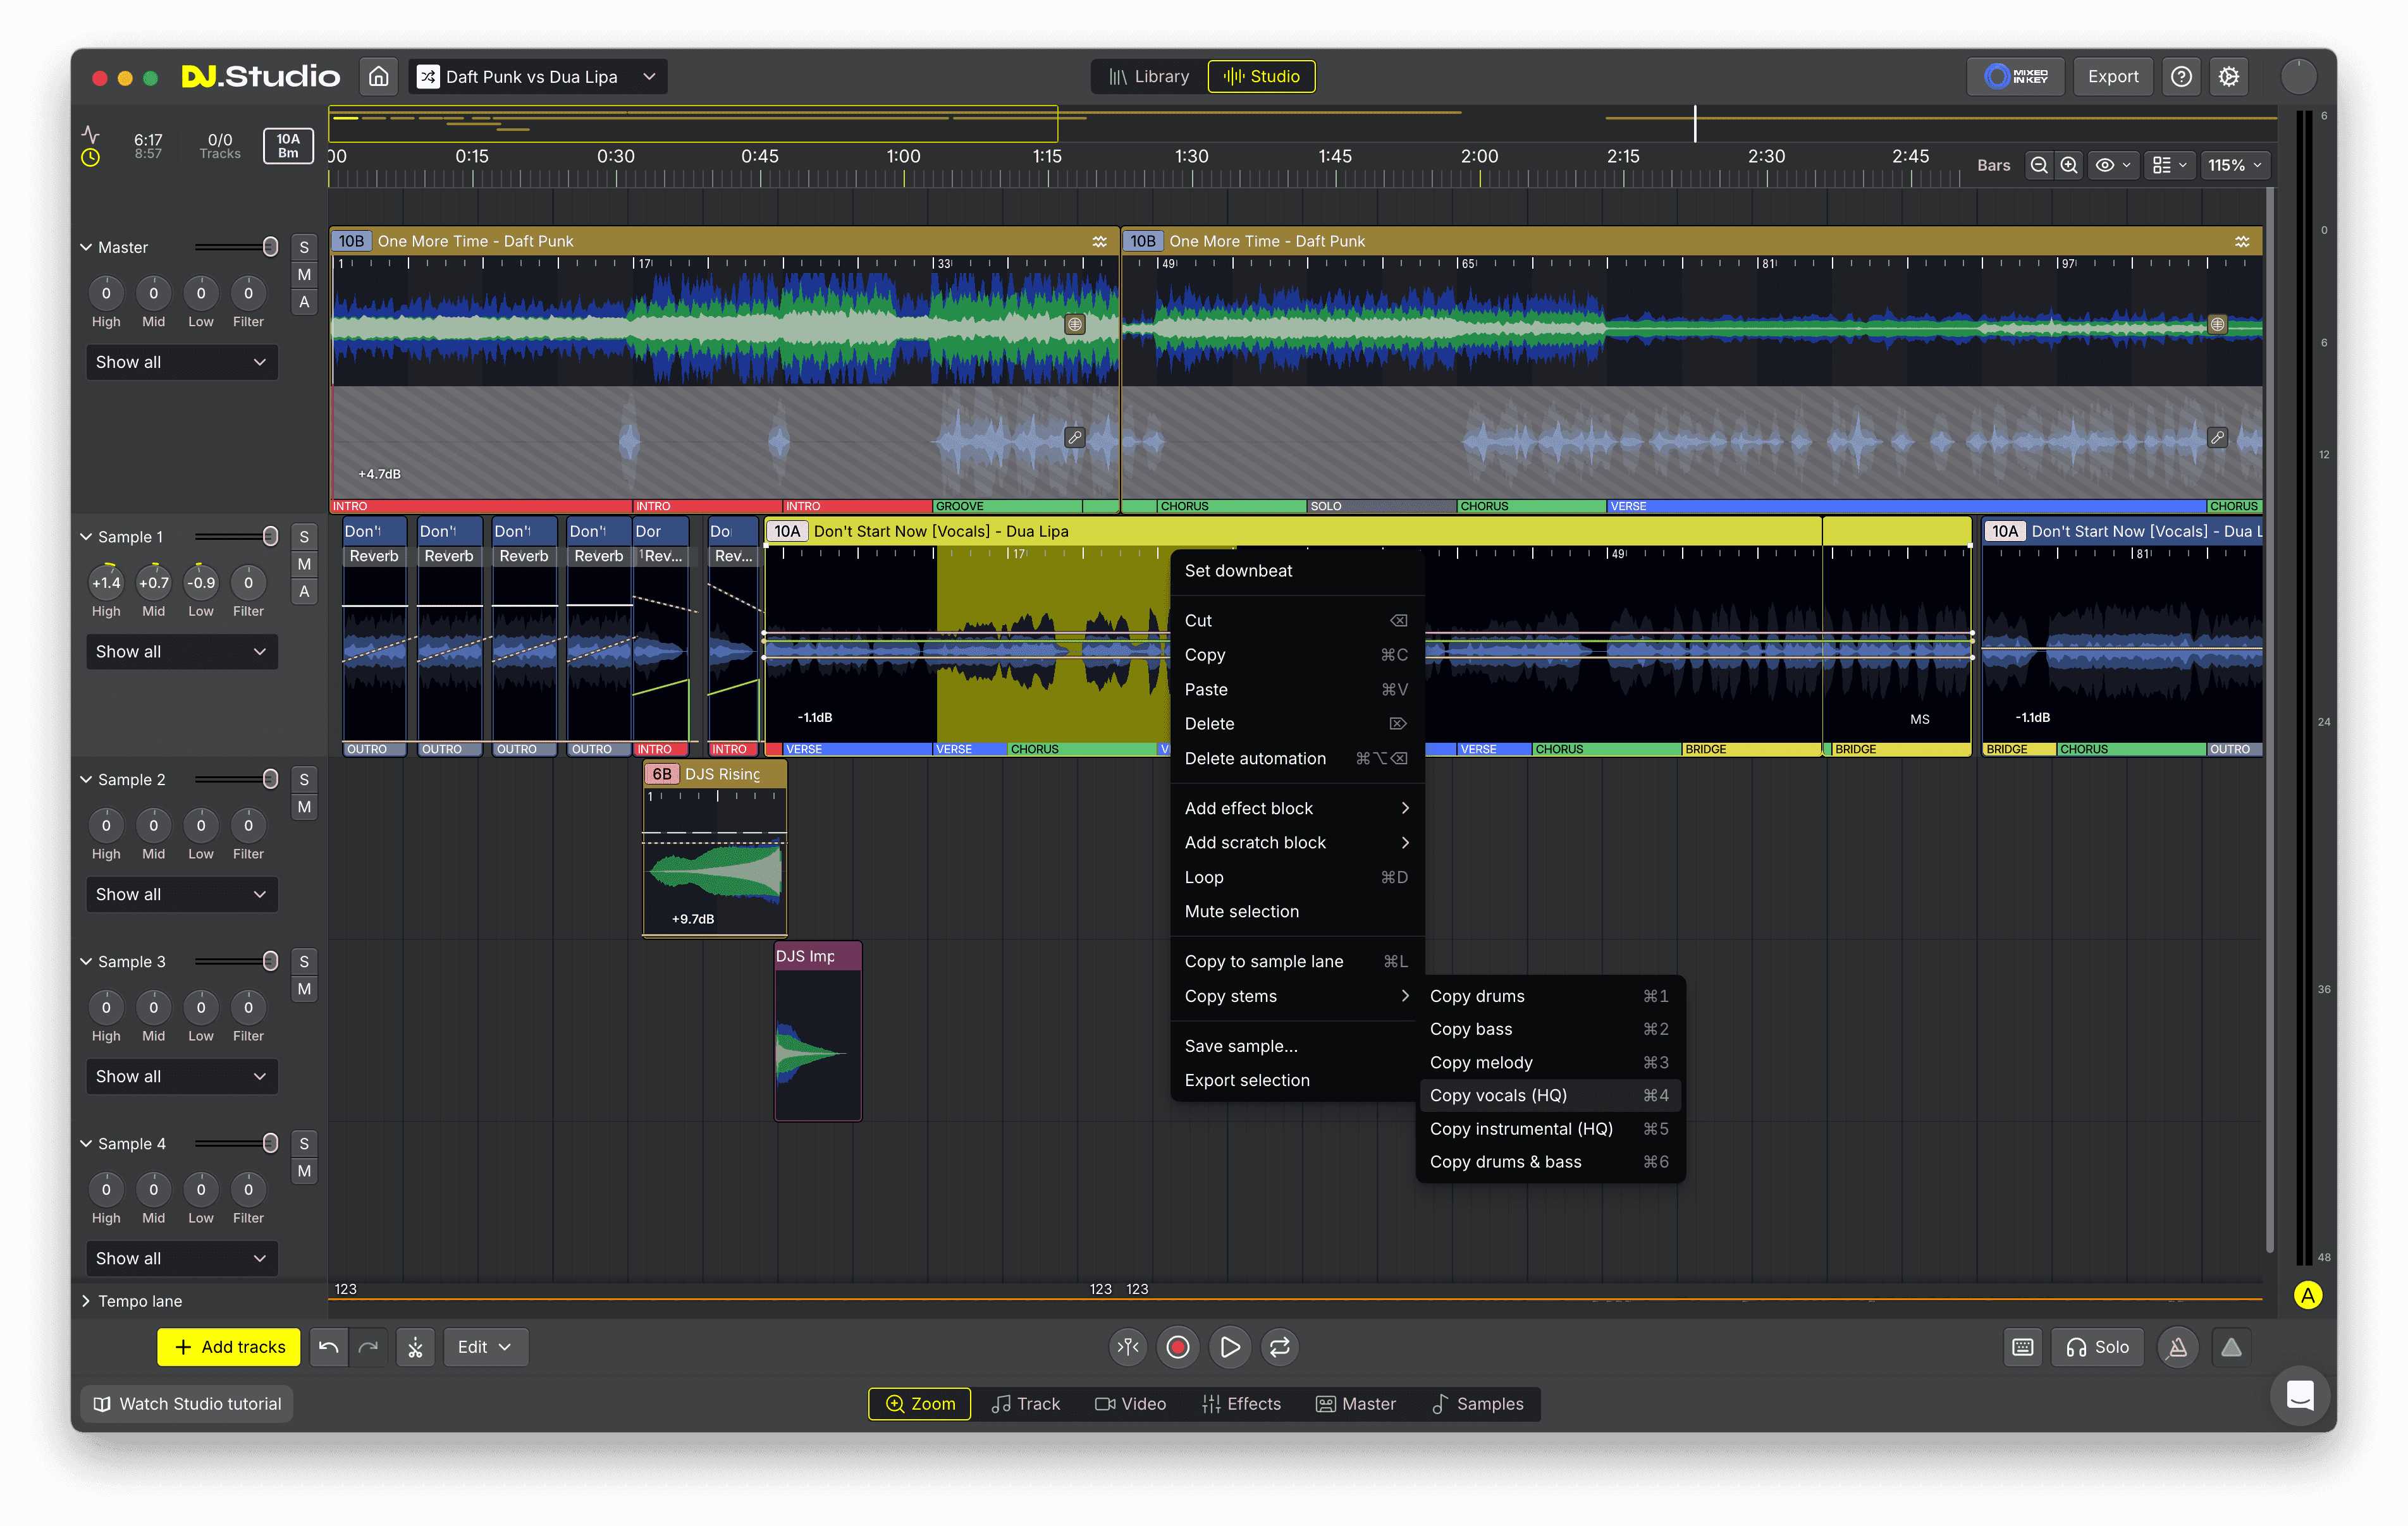Solo the Master lane
This screenshot has height=1526, width=2408.
304,247
